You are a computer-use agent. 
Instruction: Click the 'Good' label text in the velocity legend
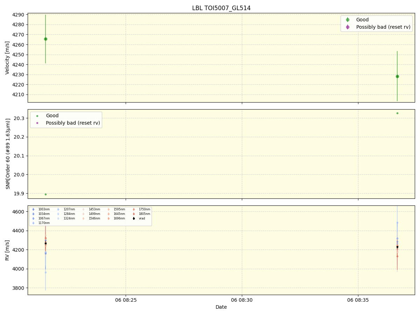pyautogui.click(x=362, y=20)
